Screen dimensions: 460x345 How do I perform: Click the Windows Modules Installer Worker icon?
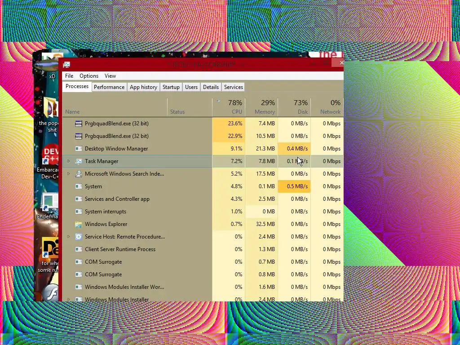point(78,287)
